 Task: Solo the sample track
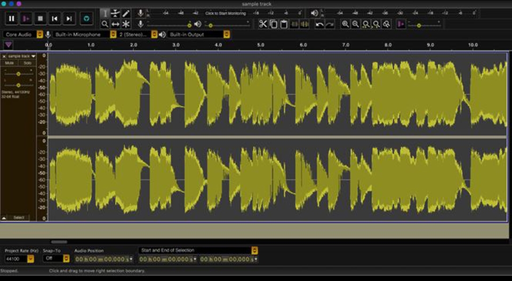tap(27, 63)
